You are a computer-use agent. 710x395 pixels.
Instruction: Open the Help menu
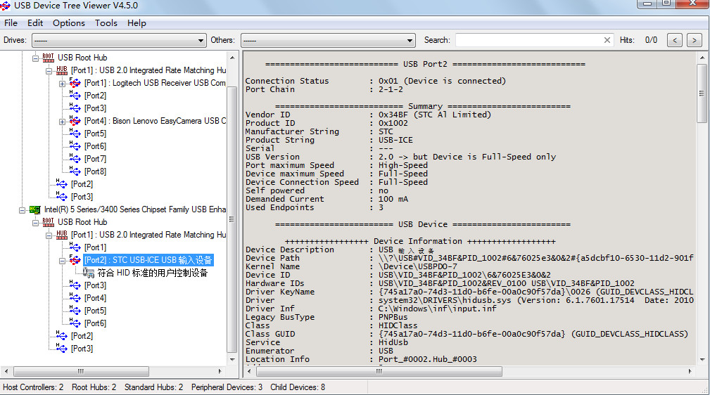(x=137, y=23)
